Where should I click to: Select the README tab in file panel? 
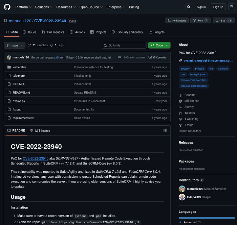pyautogui.click(x=16, y=130)
